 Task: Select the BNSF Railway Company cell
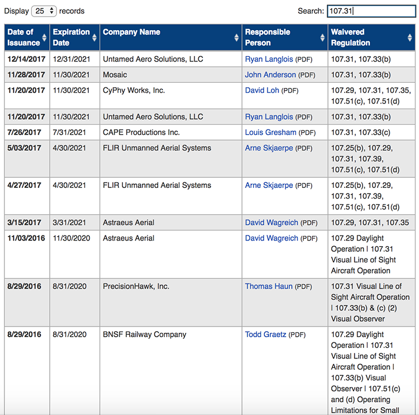coord(171,371)
